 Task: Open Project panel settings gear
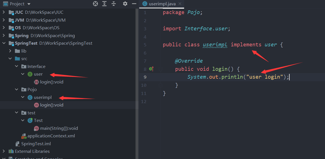(125, 4)
